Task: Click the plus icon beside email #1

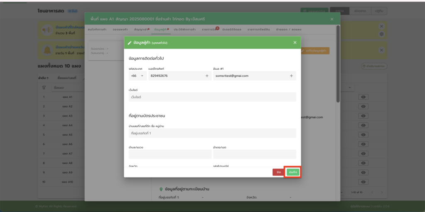Action: point(291,76)
